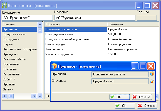Click the Значение field with Средний класс
The image size is (161, 111).
point(120,81)
